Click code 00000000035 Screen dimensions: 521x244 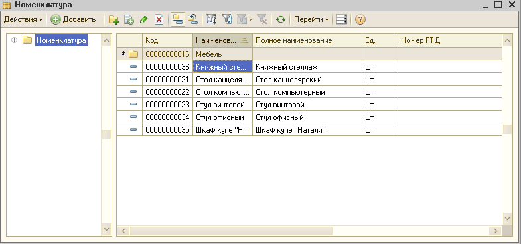coord(167,130)
